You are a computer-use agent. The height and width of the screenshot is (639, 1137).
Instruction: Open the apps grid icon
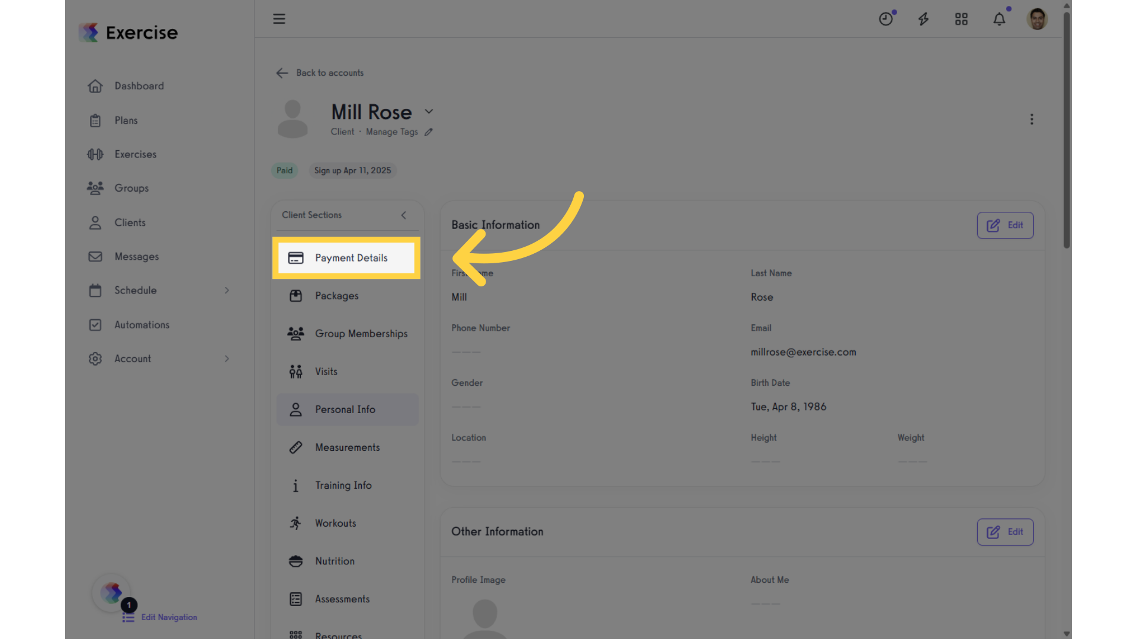coord(961,19)
